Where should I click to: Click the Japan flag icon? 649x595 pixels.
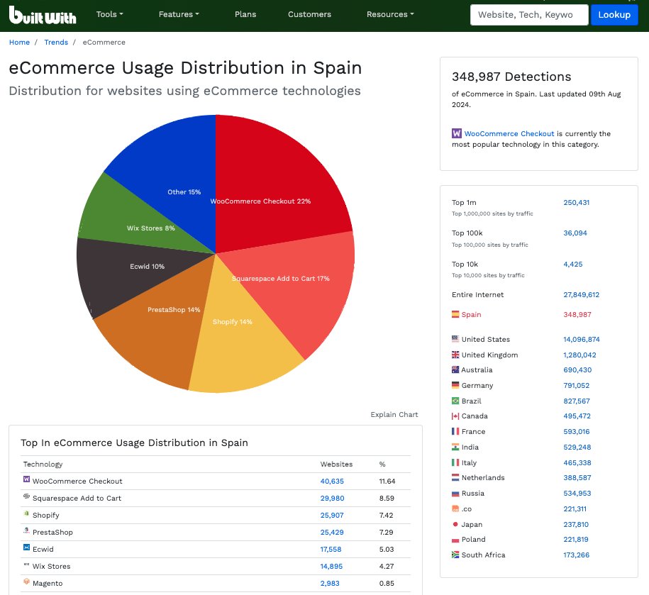click(x=455, y=524)
